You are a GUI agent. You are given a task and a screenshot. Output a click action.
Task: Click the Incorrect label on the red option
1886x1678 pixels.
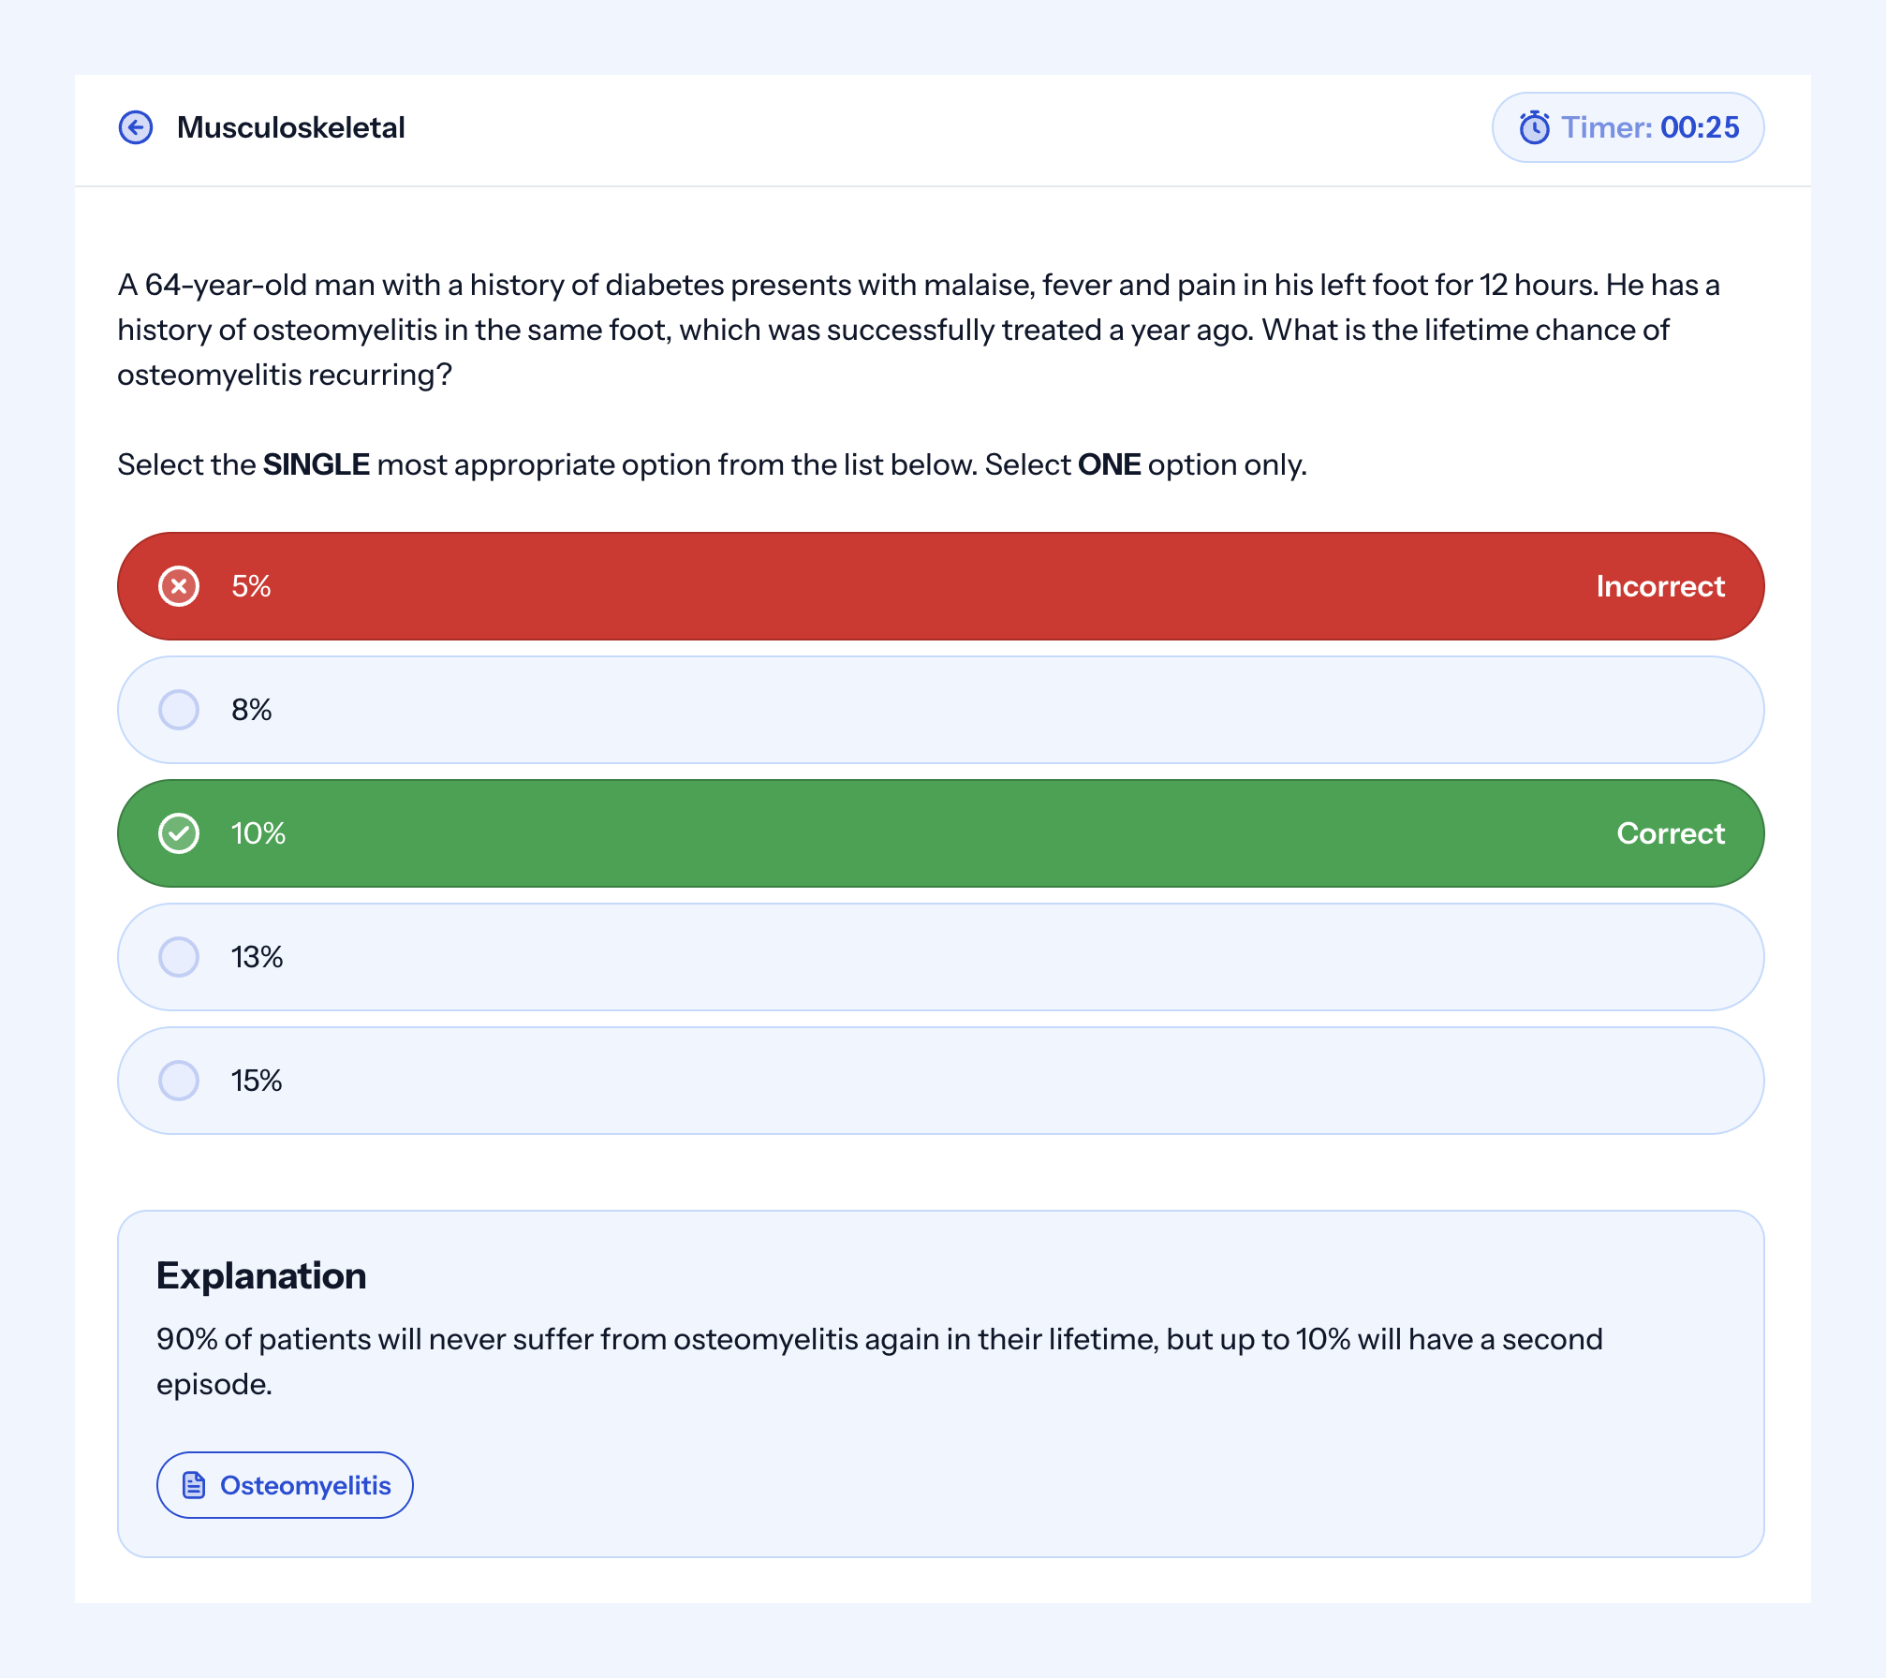coord(1660,586)
